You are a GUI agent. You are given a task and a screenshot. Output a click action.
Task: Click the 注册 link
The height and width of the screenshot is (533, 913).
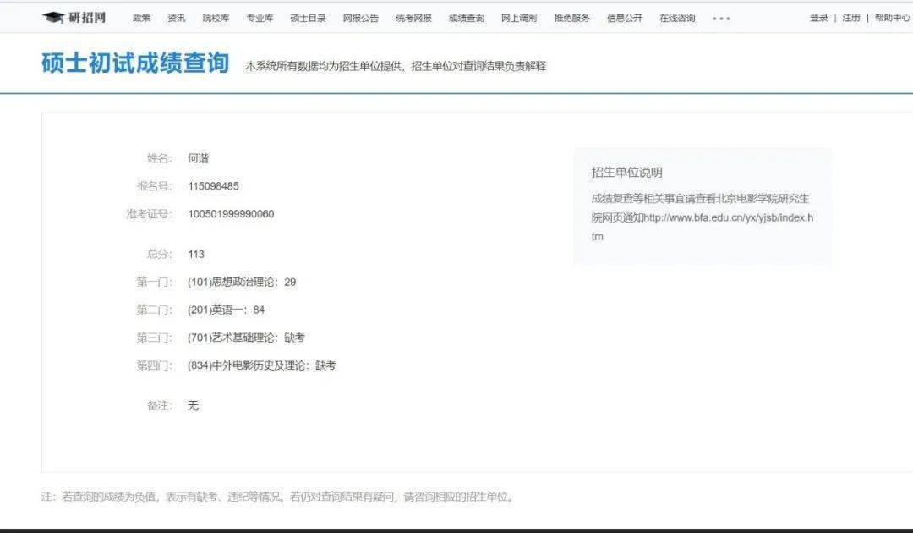click(x=850, y=18)
